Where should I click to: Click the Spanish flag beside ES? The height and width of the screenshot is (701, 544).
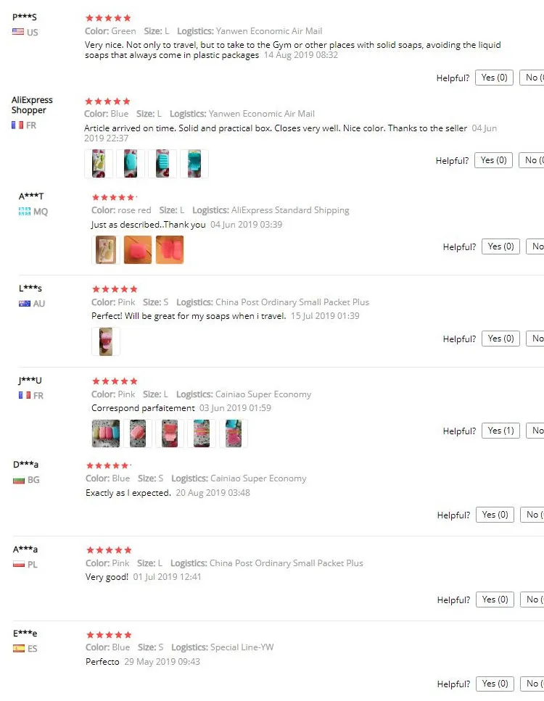[19, 649]
